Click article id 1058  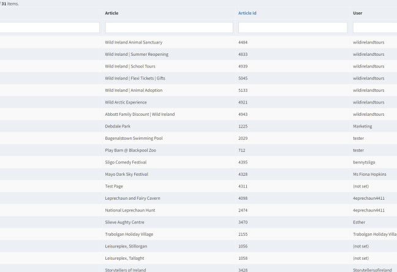(243, 259)
